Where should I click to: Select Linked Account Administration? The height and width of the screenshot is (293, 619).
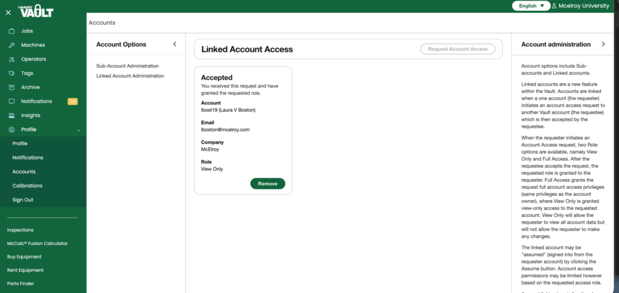(131, 75)
